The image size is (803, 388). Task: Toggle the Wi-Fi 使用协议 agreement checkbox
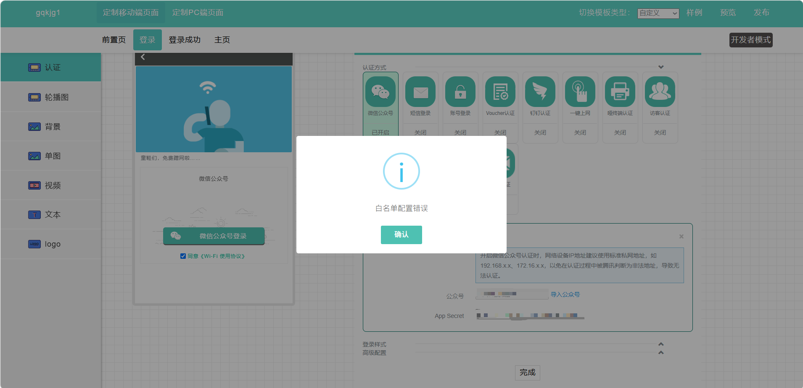click(x=183, y=256)
